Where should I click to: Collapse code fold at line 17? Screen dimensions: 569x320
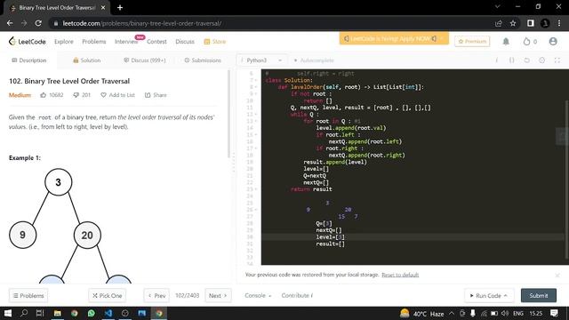coord(256,148)
